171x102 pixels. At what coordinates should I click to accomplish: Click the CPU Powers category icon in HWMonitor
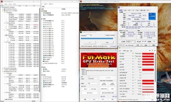tap(6, 30)
